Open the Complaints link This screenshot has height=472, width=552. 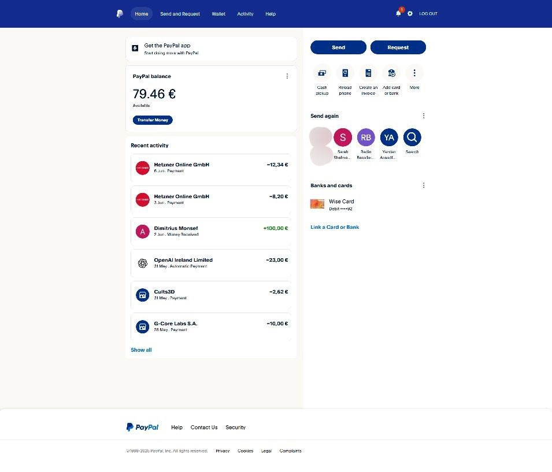point(290,451)
